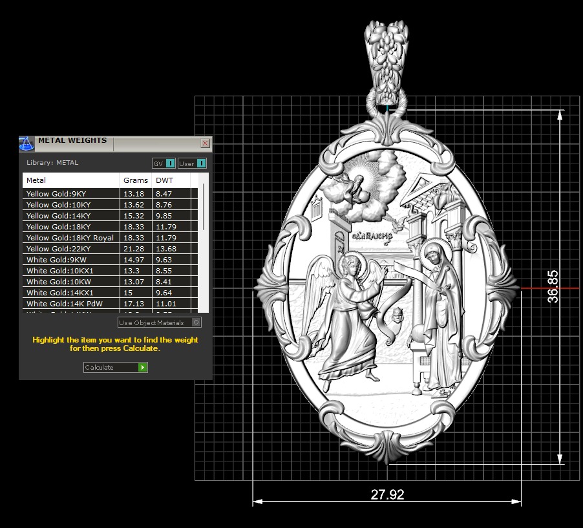The height and width of the screenshot is (528, 583).
Task: Select the Yellow Gold:14KY row
Action: coord(110,216)
